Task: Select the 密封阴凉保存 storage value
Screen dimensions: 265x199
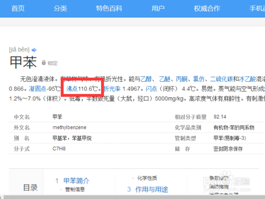Action: tap(228, 149)
